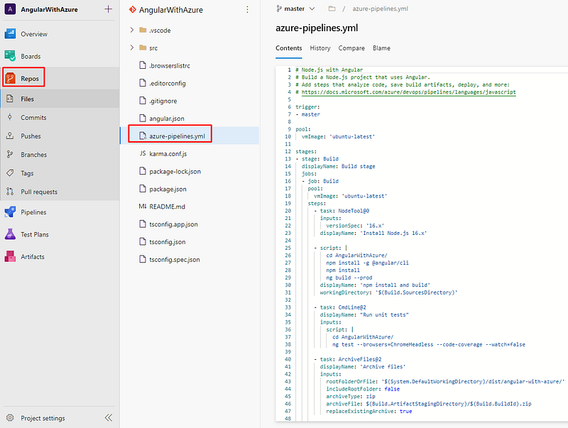Open Project settings
The height and width of the screenshot is (428, 568).
click(43, 418)
